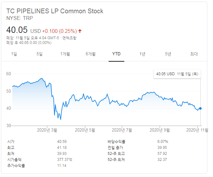Viewport: 213px width, 177px height.
Task: Click the 시가총액 label
Action: coord(14,160)
